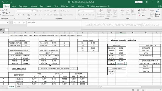
Task: Expand the Name Box dropdown arrow
Action: coord(7,22)
